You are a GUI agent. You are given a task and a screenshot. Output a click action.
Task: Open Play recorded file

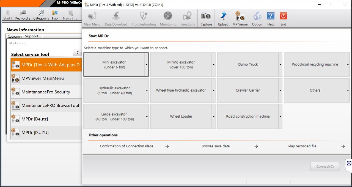pos(302,146)
